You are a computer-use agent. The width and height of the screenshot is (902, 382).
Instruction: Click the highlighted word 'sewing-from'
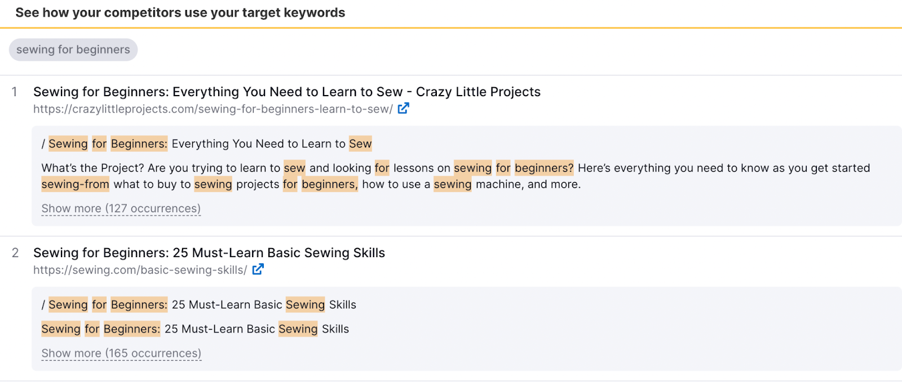(76, 184)
